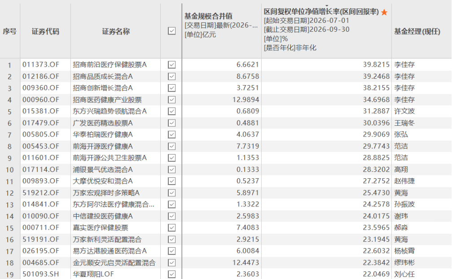Sort by the 基金规模合并值 column header
This screenshot has height=279, width=452.
208,16
